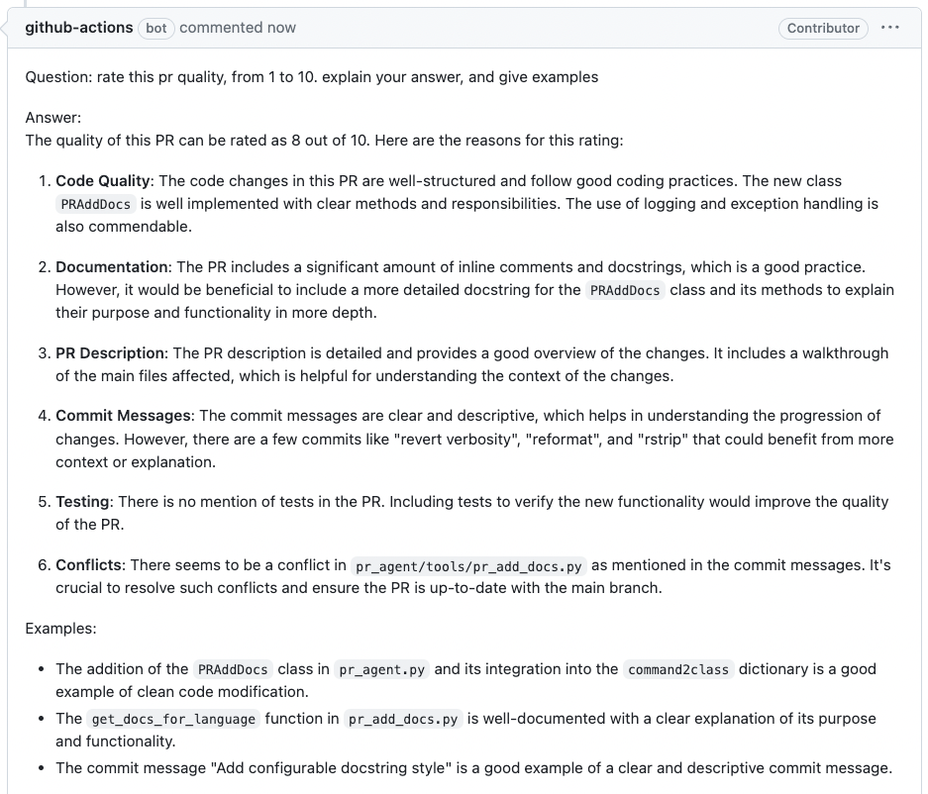Click PRAddDocs code span in first Examples bullet
Image resolution: width=928 pixels, height=794 pixels.
pos(233,670)
